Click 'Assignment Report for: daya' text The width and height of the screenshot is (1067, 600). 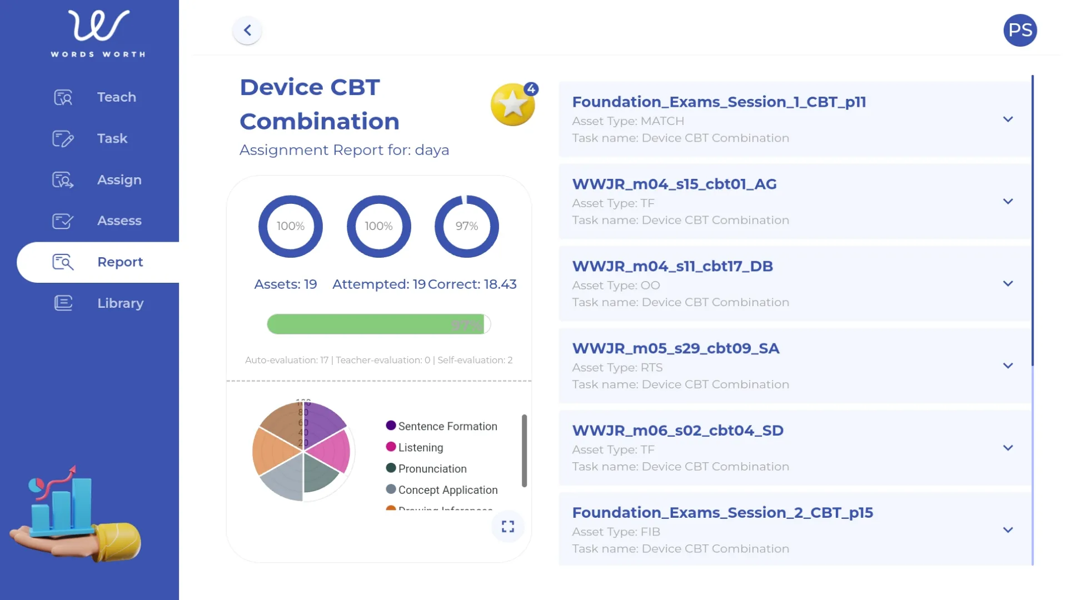click(x=344, y=150)
